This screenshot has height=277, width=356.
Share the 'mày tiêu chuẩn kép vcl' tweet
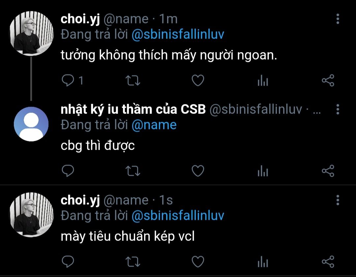(328, 262)
